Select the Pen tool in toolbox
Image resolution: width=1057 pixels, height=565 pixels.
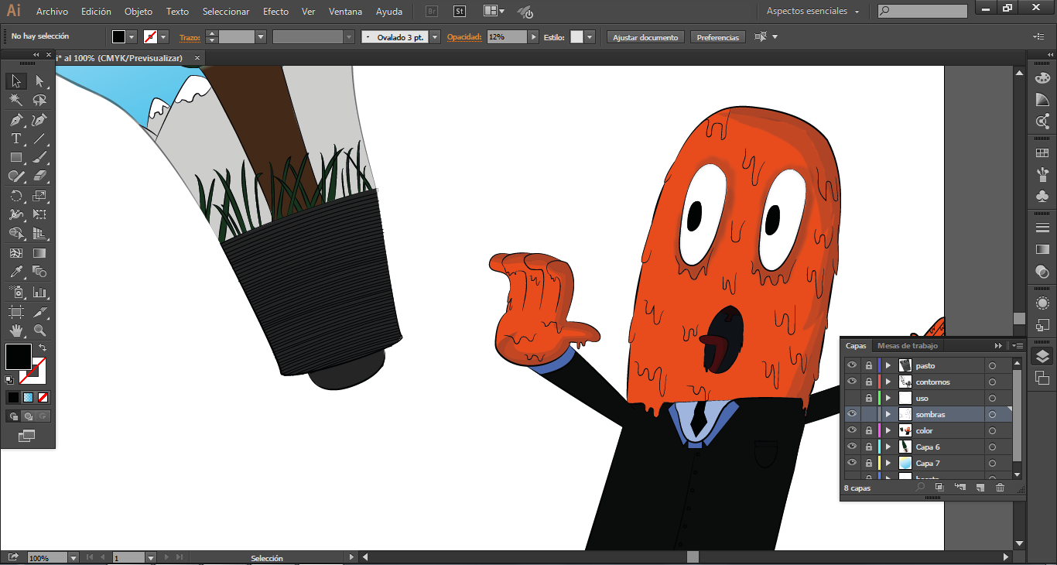point(15,120)
